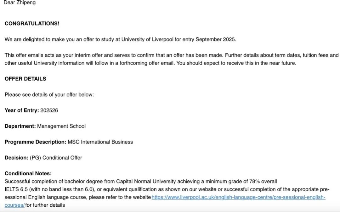Click the "Conditional Notes:" heading
The image size is (340, 212).
pyautogui.click(x=28, y=173)
